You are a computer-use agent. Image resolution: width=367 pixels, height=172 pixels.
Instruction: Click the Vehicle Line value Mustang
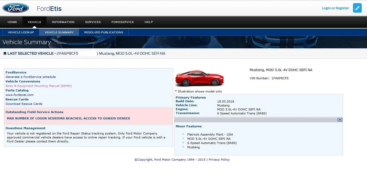(223, 105)
